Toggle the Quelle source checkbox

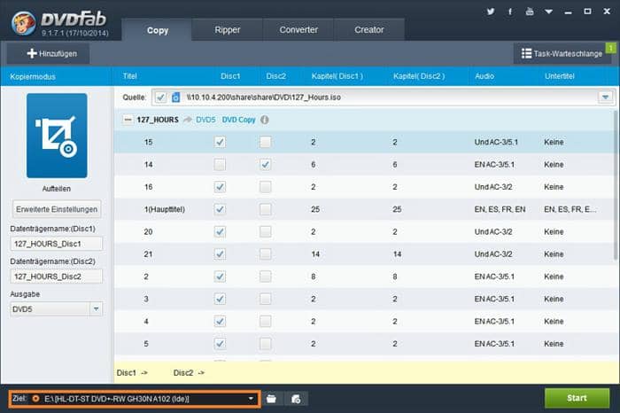(x=160, y=97)
